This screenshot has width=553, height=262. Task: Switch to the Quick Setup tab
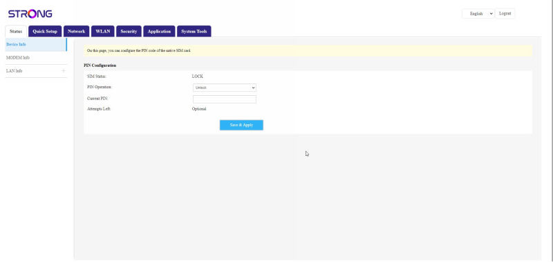[x=45, y=31]
